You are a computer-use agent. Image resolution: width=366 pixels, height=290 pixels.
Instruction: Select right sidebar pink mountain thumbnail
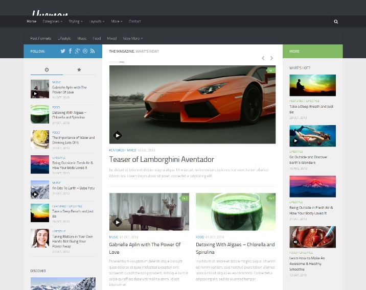tap(312, 186)
